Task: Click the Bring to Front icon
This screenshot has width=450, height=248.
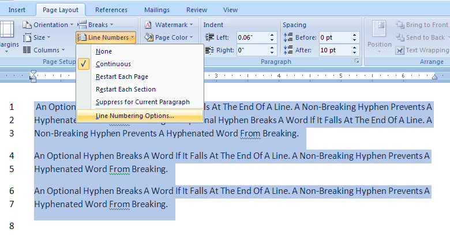Action: click(x=400, y=25)
